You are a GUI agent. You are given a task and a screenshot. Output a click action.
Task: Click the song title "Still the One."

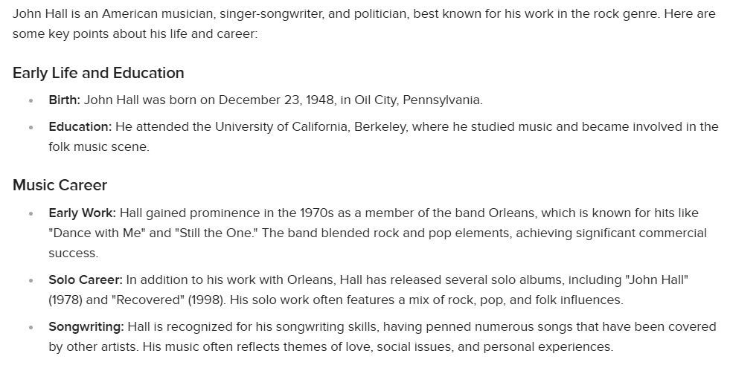click(x=217, y=233)
